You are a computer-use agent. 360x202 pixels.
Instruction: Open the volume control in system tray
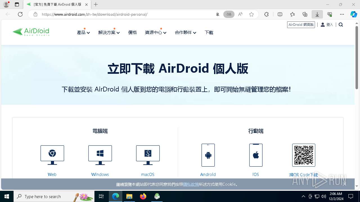pos(324,196)
